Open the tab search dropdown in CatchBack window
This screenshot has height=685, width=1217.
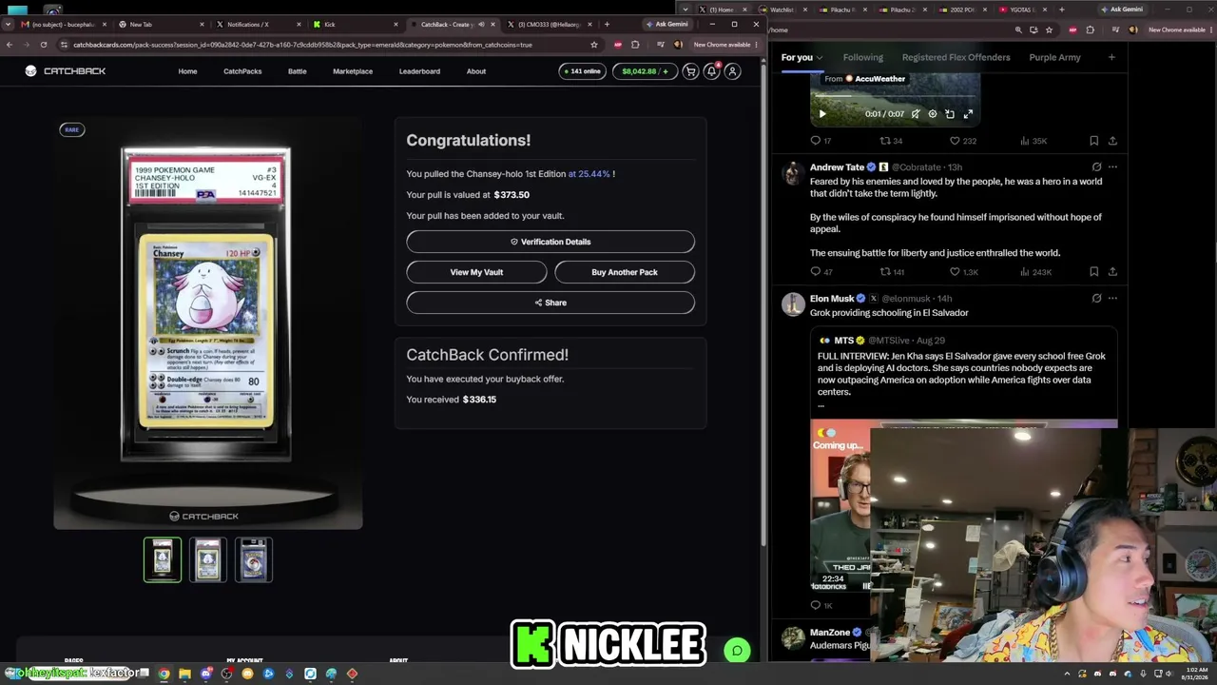click(x=10, y=25)
